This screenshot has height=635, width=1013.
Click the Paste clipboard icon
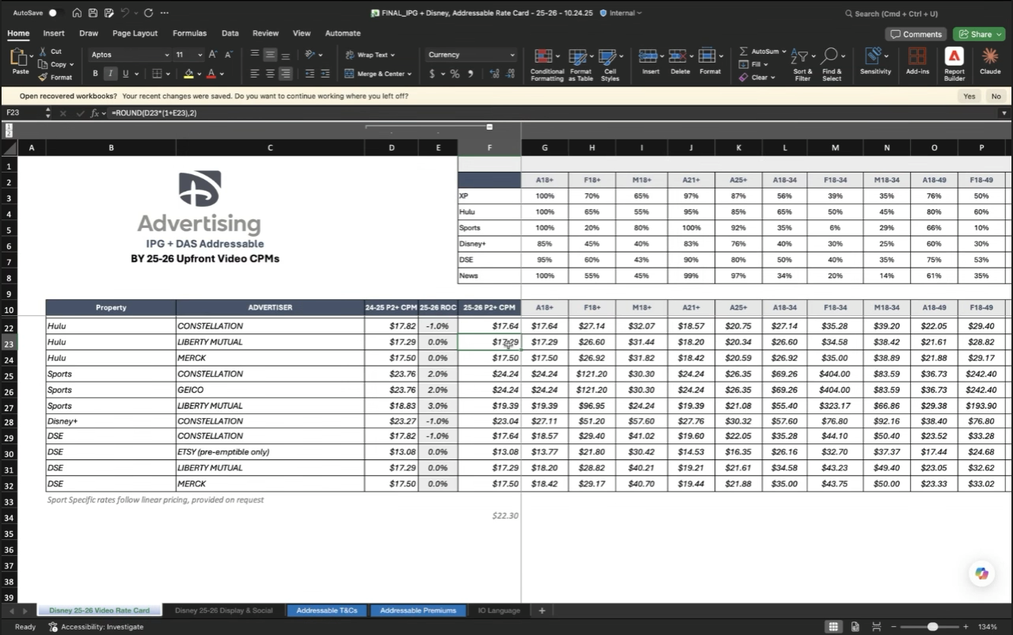tap(20, 57)
